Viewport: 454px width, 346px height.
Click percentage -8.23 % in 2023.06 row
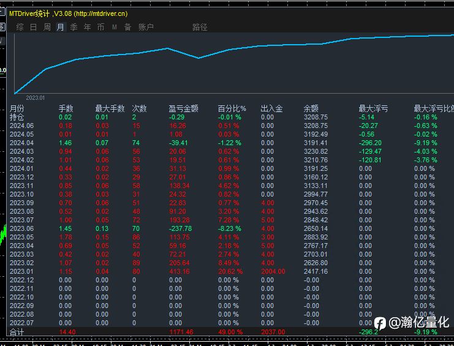[x=230, y=228]
